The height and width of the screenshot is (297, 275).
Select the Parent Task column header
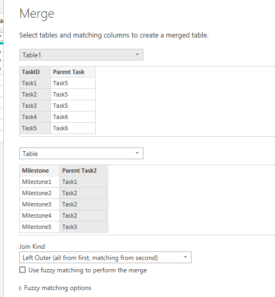point(73,72)
